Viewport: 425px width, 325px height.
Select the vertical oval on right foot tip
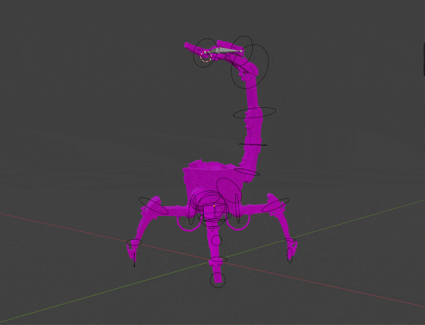pos(290,256)
